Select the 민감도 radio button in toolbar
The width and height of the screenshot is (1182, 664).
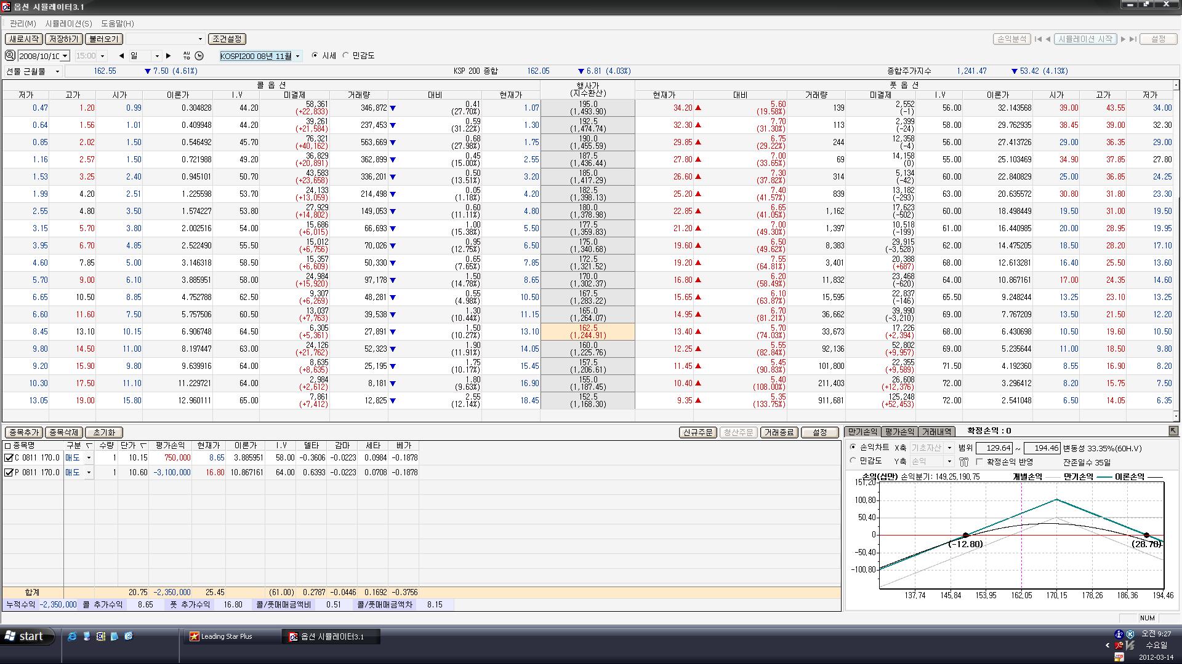[346, 55]
